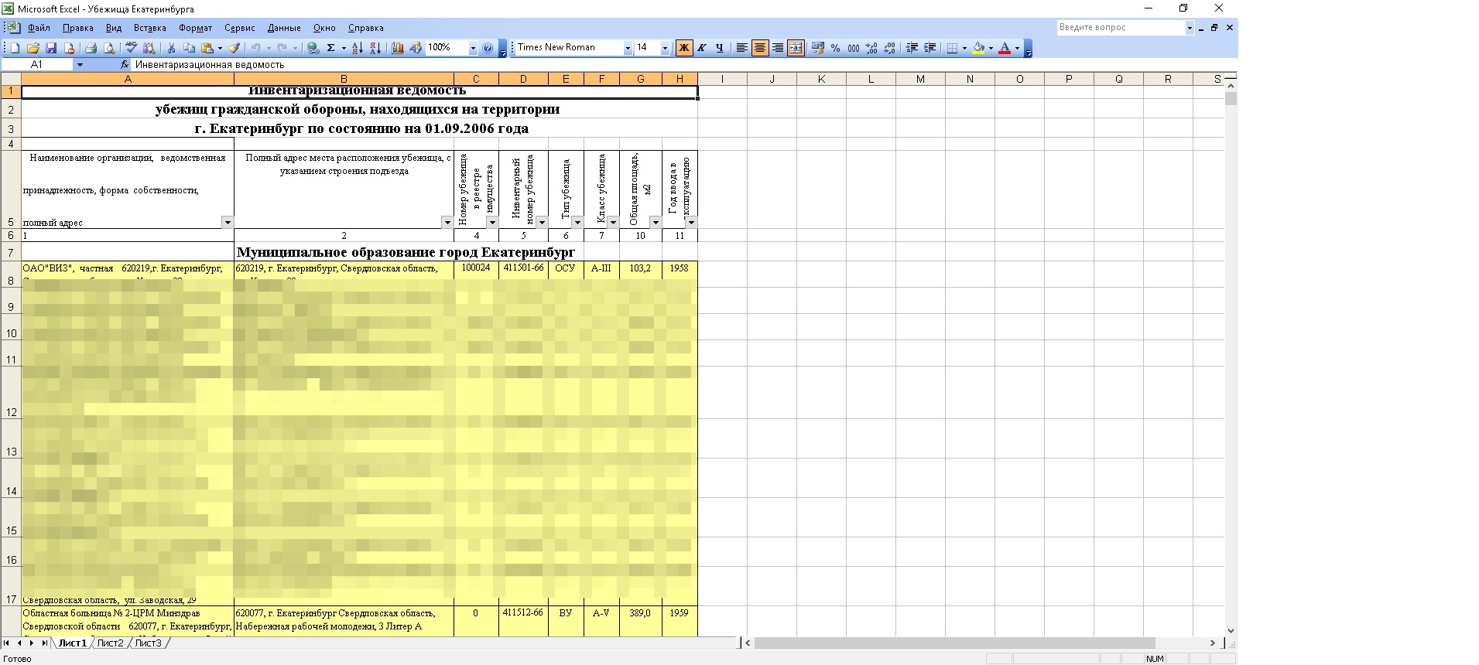Screen dimensions: 1479x665
Task: Toggle Merge and Center button
Action: (x=796, y=48)
